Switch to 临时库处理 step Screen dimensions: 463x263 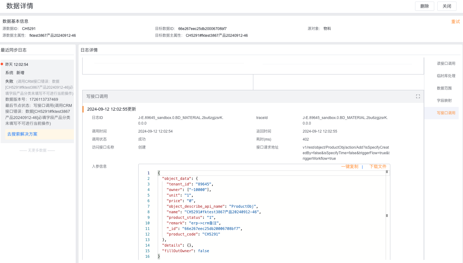pos(446,76)
